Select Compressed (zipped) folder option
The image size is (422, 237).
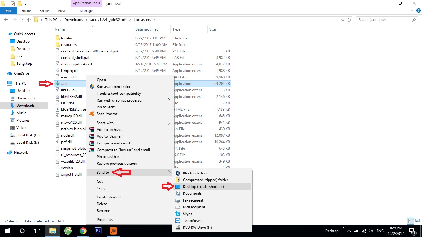point(205,180)
